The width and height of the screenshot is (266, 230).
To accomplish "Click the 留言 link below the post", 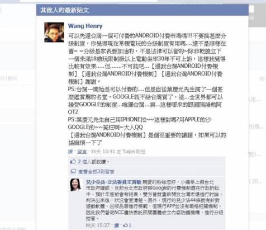I will [x=82, y=152].
